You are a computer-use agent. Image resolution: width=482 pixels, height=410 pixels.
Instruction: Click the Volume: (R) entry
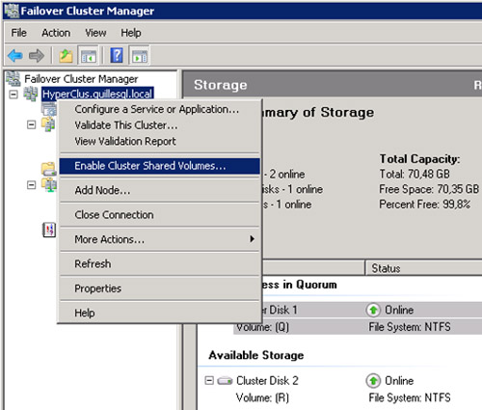(x=262, y=397)
